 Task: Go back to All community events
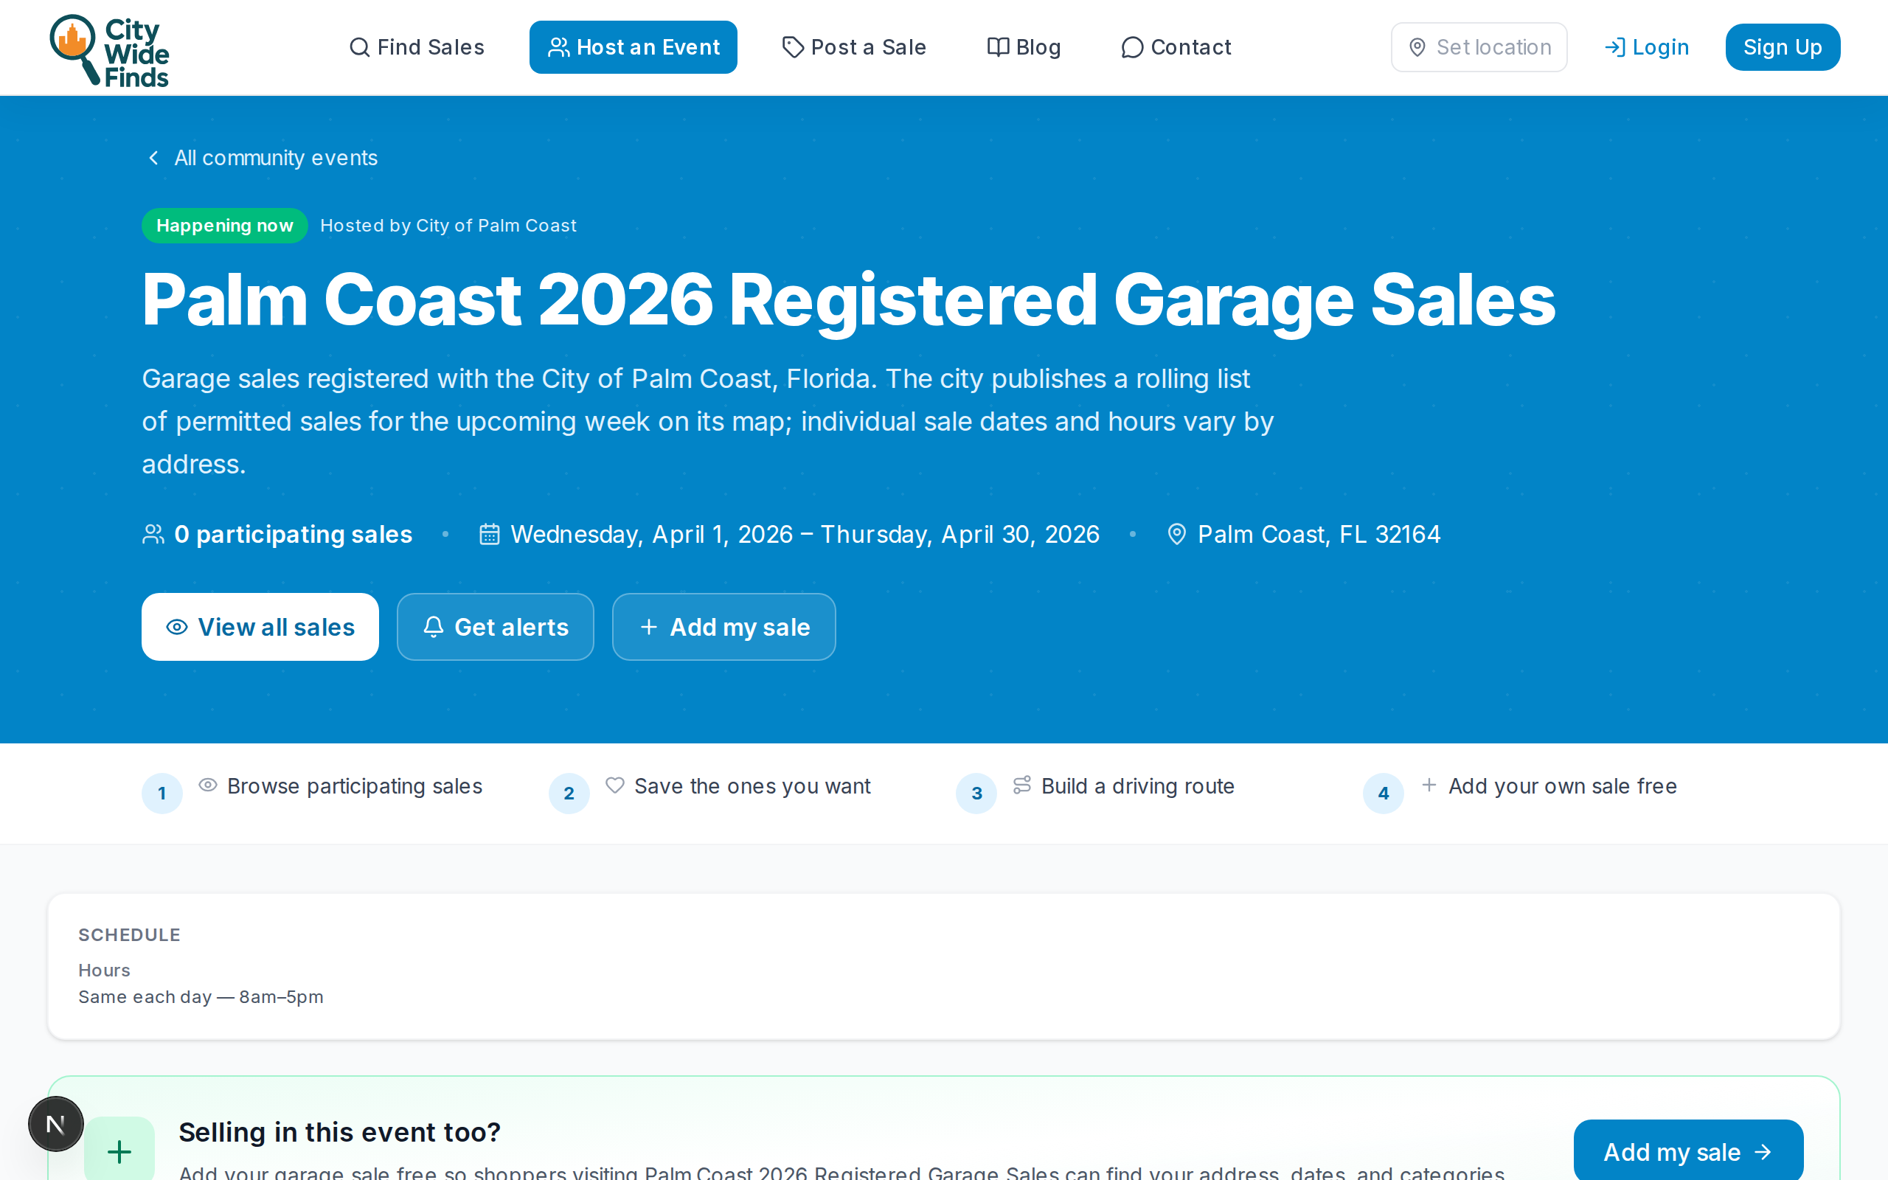pos(262,158)
